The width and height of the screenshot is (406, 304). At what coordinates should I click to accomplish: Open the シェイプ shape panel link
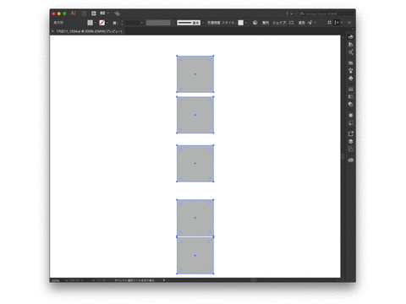[279, 23]
